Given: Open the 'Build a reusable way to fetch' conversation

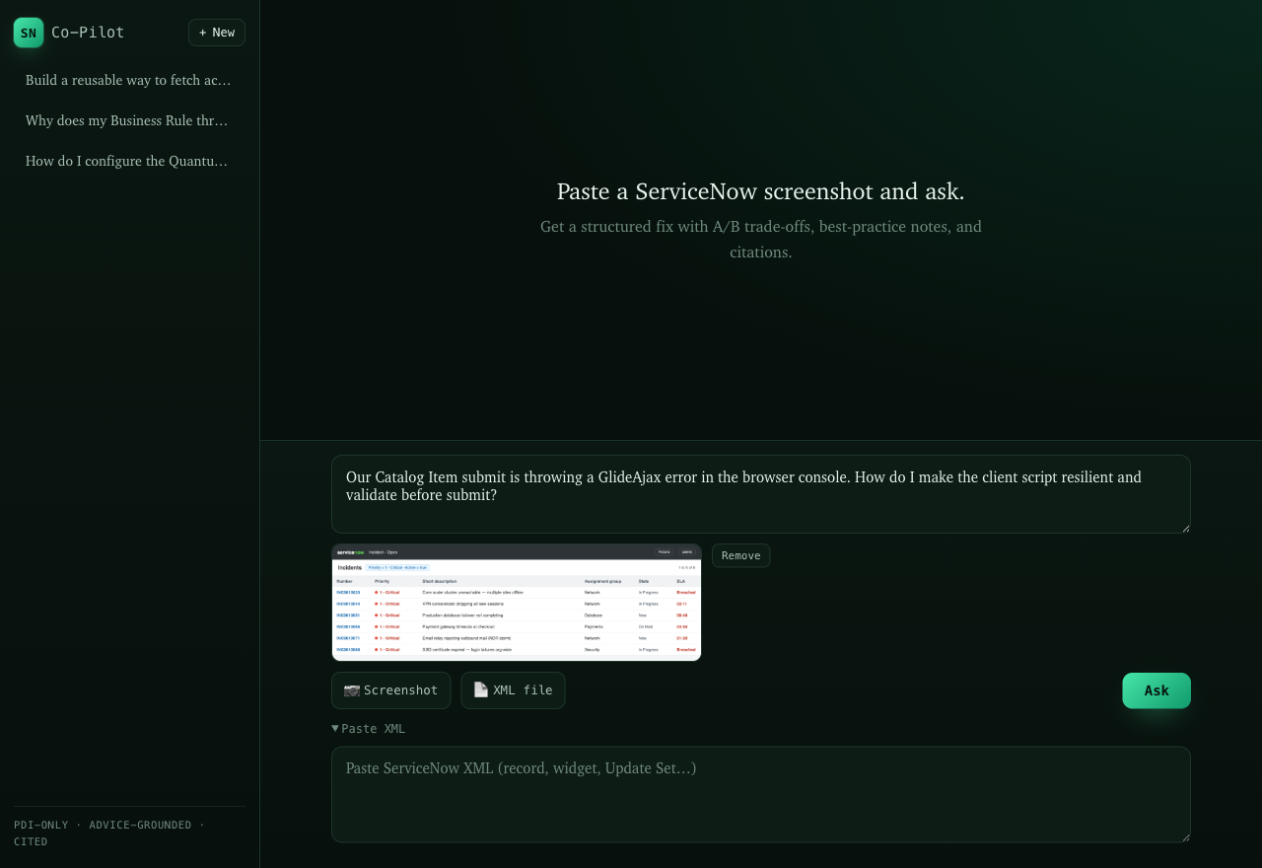Looking at the screenshot, I should tap(129, 80).
